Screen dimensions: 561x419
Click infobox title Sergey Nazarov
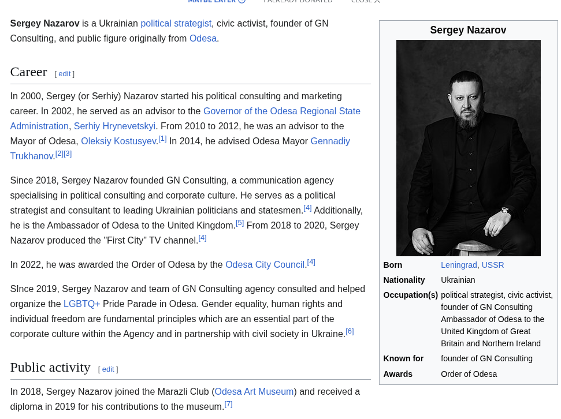[468, 30]
